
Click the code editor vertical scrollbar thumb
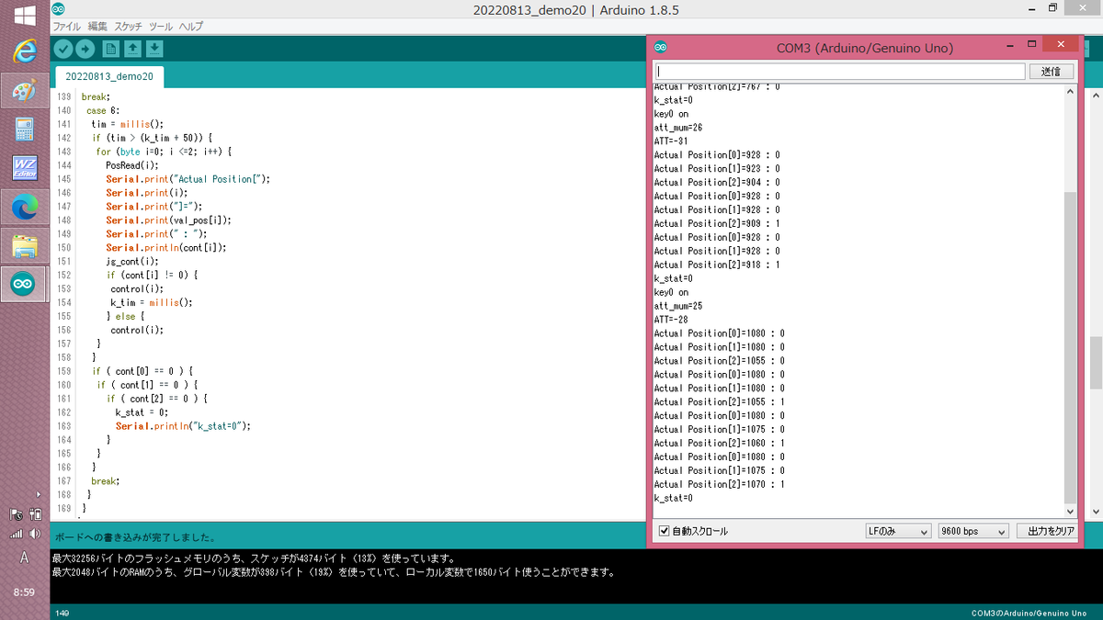coord(1096,363)
